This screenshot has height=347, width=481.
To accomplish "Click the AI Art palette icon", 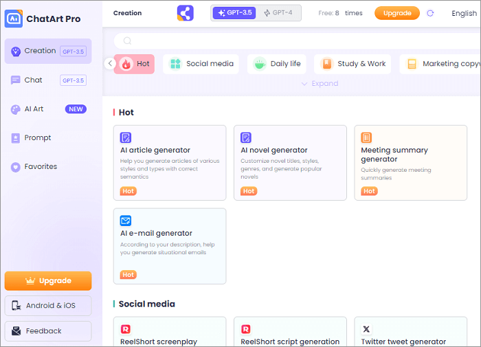I will (15, 109).
